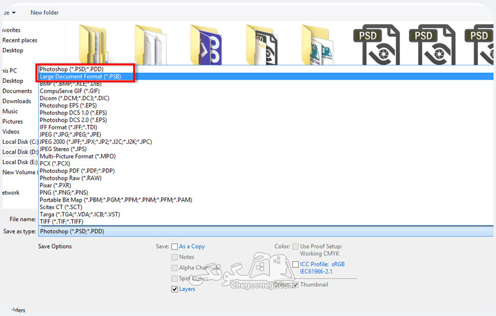Open the folder with purple cover

tap(206, 44)
